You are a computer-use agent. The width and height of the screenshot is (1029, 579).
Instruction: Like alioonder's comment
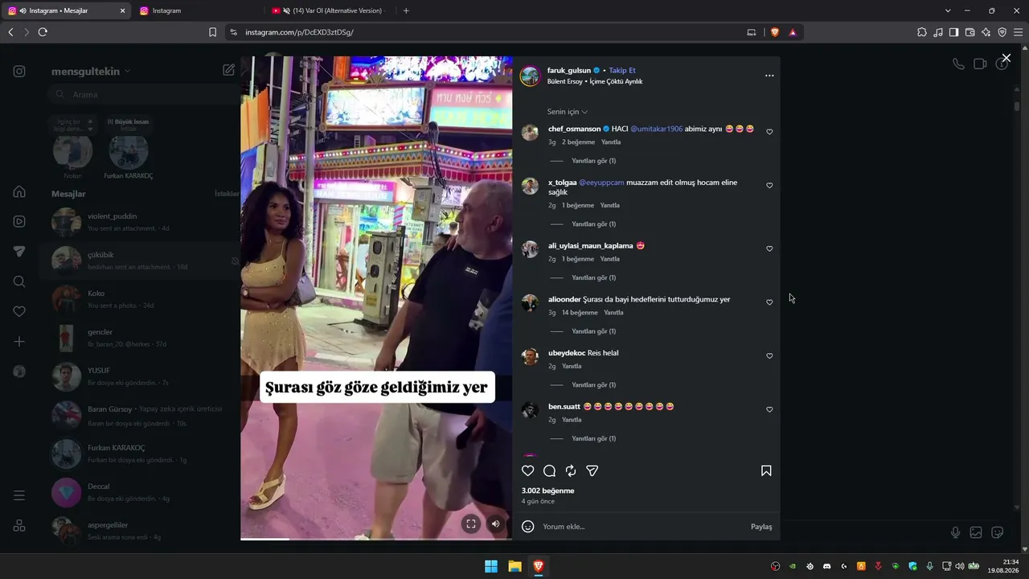pyautogui.click(x=769, y=302)
